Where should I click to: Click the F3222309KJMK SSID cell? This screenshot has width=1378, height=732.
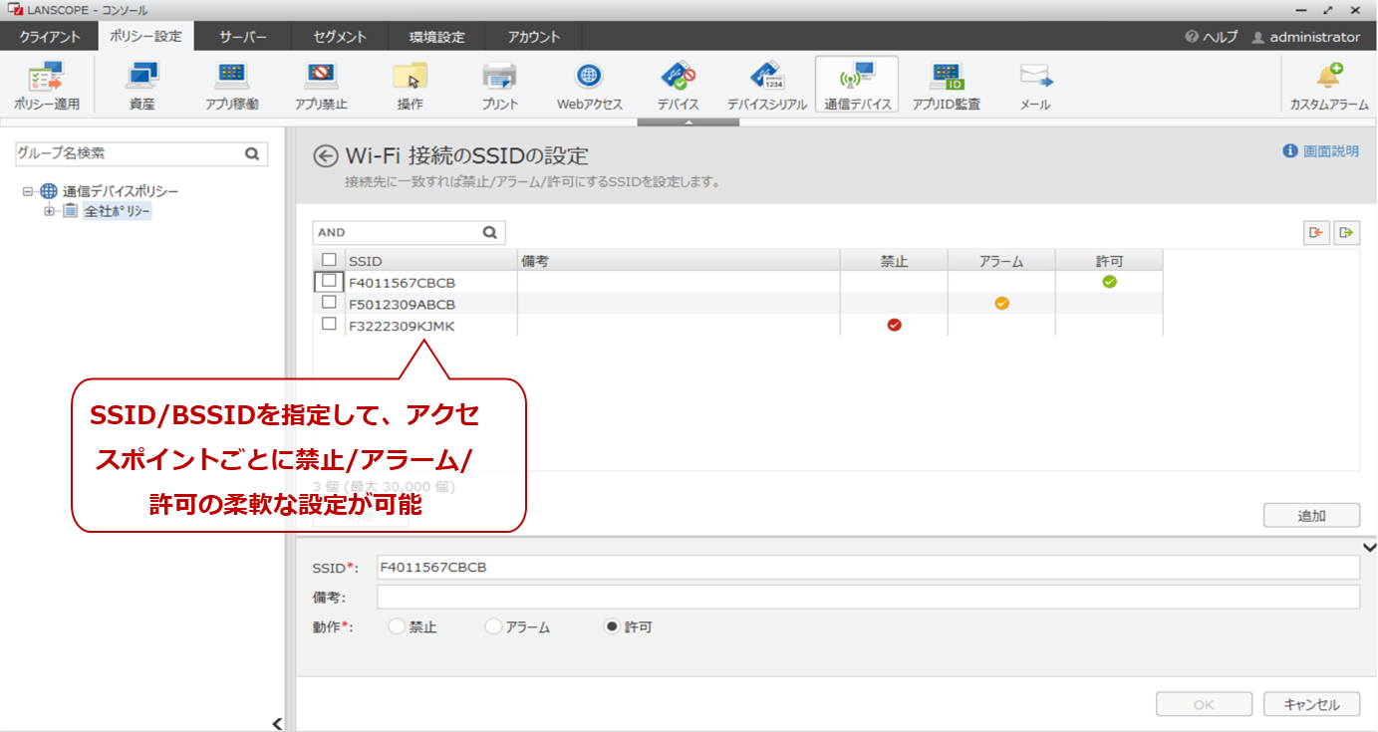click(x=431, y=326)
